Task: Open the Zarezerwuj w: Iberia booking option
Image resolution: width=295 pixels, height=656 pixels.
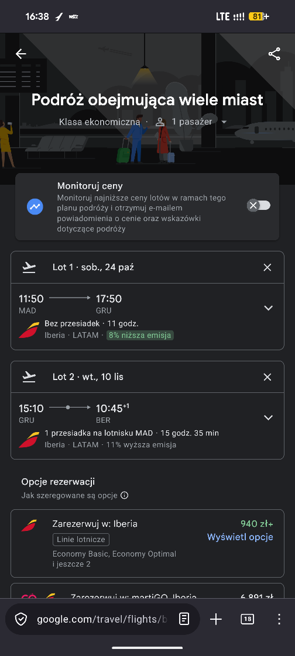Action: 147,544
